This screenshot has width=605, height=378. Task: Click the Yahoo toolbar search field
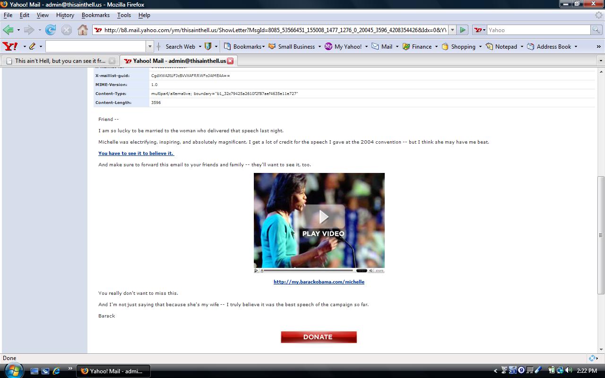point(96,46)
